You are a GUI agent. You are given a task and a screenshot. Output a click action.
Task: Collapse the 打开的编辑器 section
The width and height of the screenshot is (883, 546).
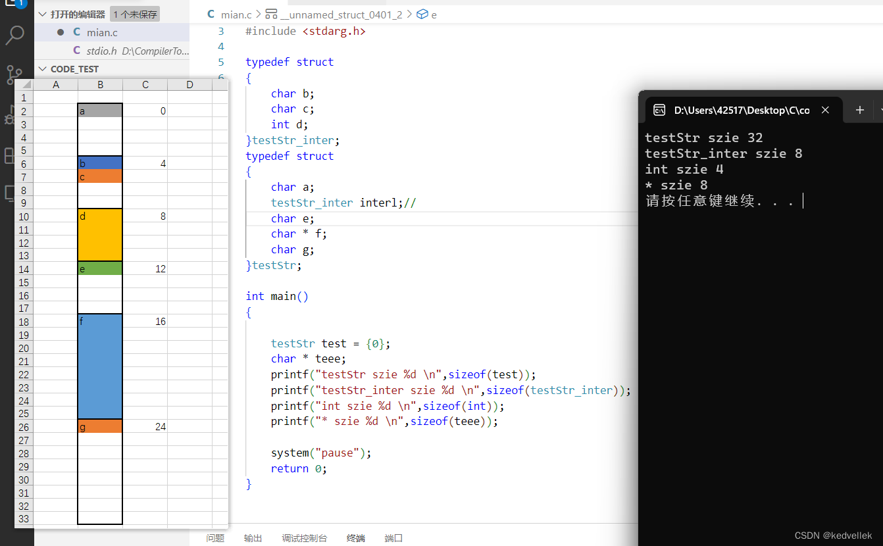pos(41,14)
